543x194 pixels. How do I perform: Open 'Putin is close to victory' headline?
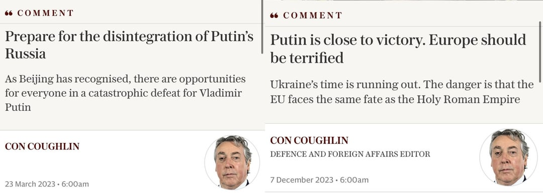[398, 49]
